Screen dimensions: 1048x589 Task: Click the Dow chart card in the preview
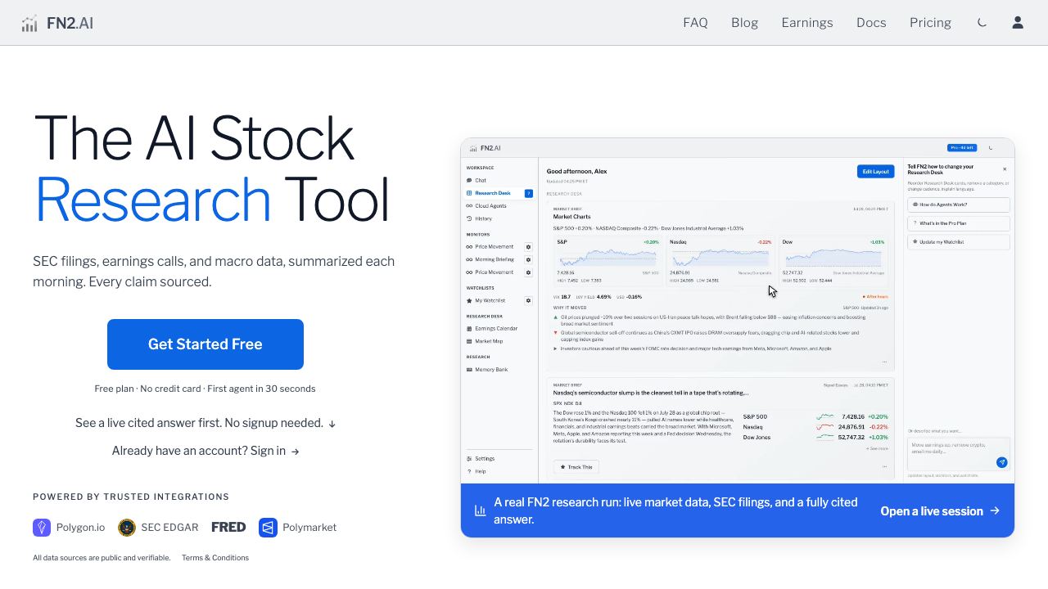(x=833, y=261)
